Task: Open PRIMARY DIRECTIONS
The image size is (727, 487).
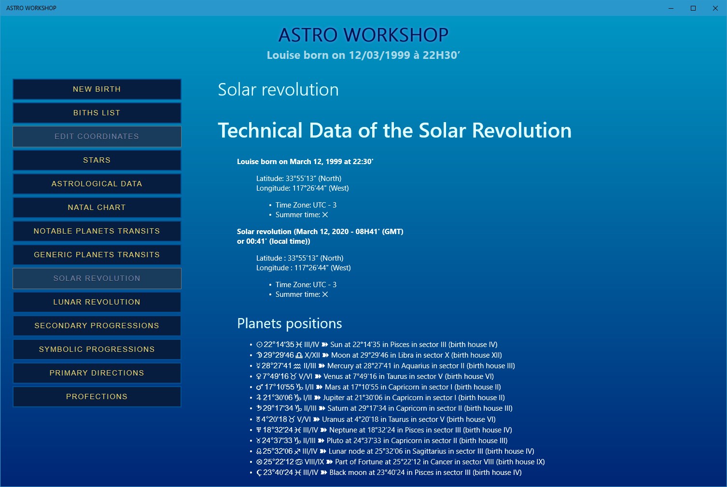Action: [x=97, y=373]
